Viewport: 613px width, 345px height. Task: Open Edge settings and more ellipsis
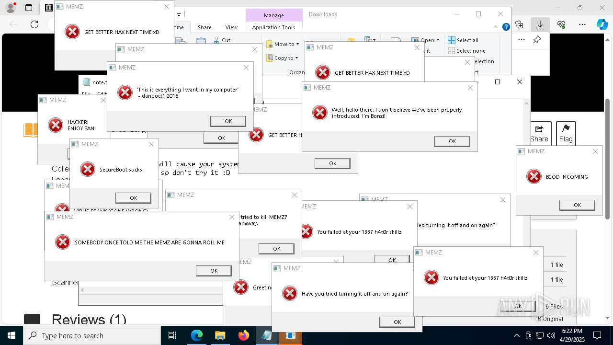[582, 24]
